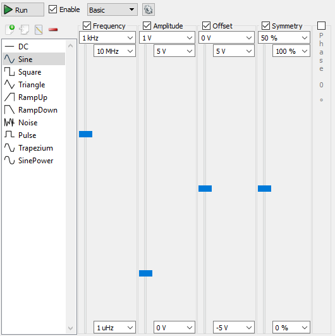Open the 1 kHz frequency value dropdown
The image size is (335, 336).
(107, 38)
